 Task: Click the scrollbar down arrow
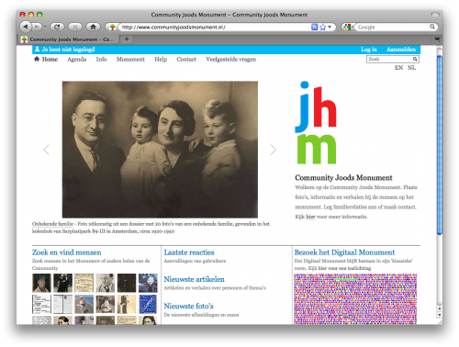(440, 315)
